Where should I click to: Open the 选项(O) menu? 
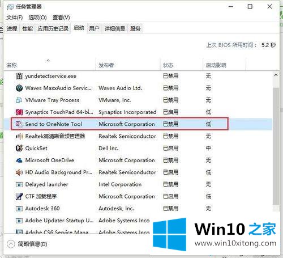(x=37, y=18)
